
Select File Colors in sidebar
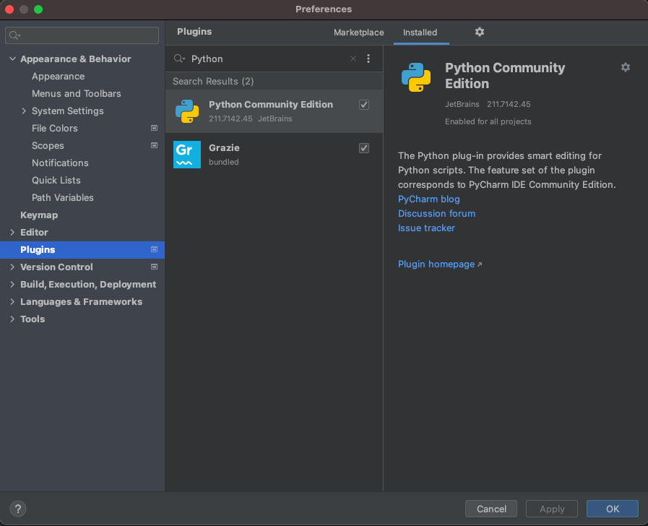point(55,129)
